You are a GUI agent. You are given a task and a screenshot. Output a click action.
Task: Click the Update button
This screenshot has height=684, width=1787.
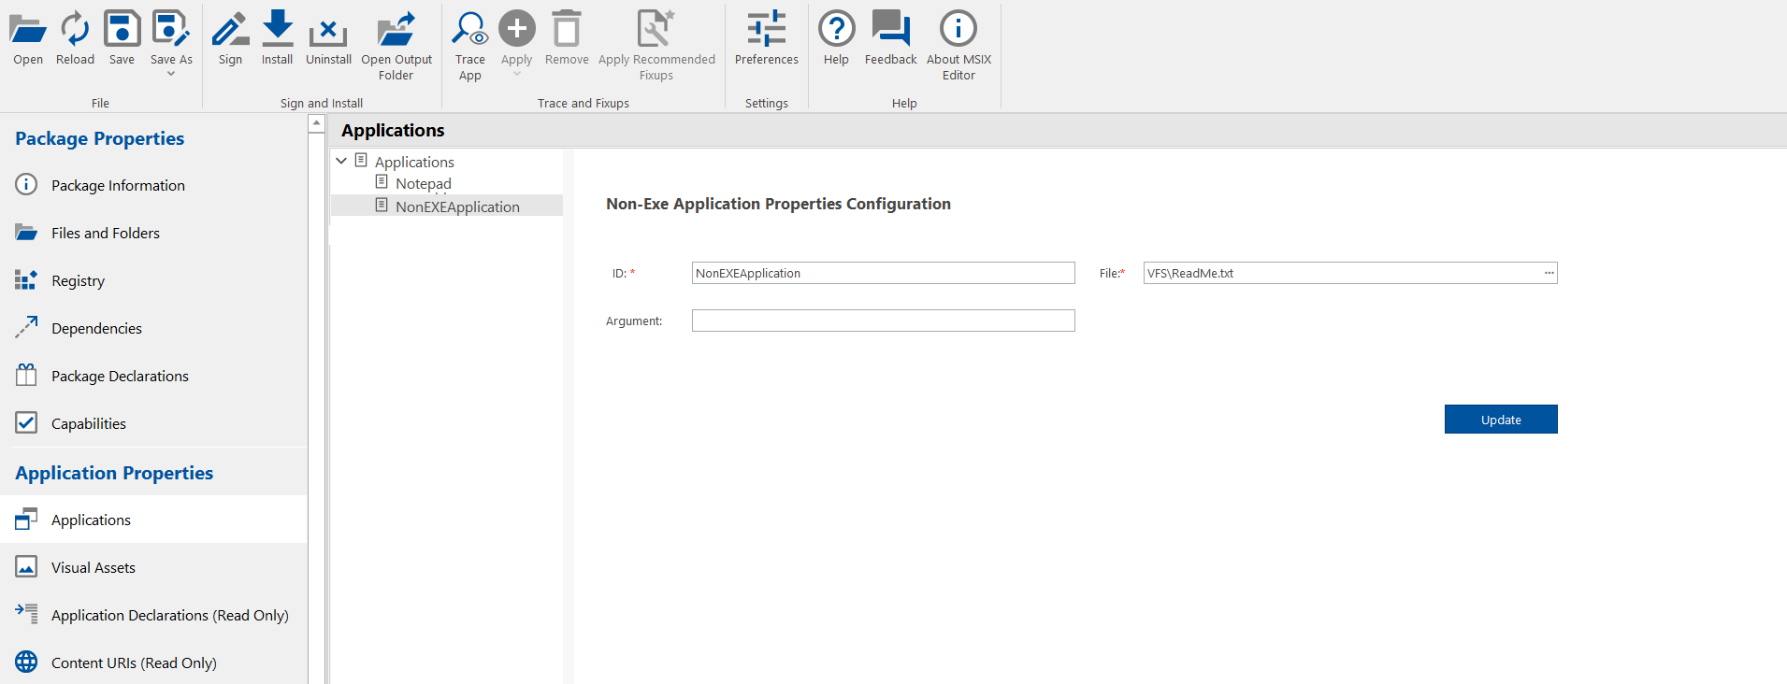(1500, 420)
